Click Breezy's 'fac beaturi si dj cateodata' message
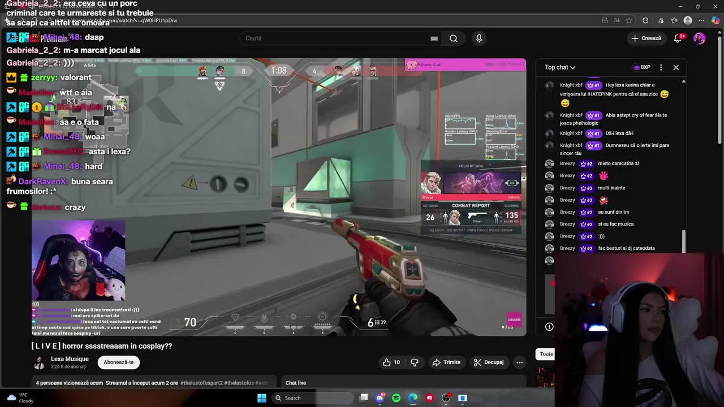 click(x=626, y=248)
